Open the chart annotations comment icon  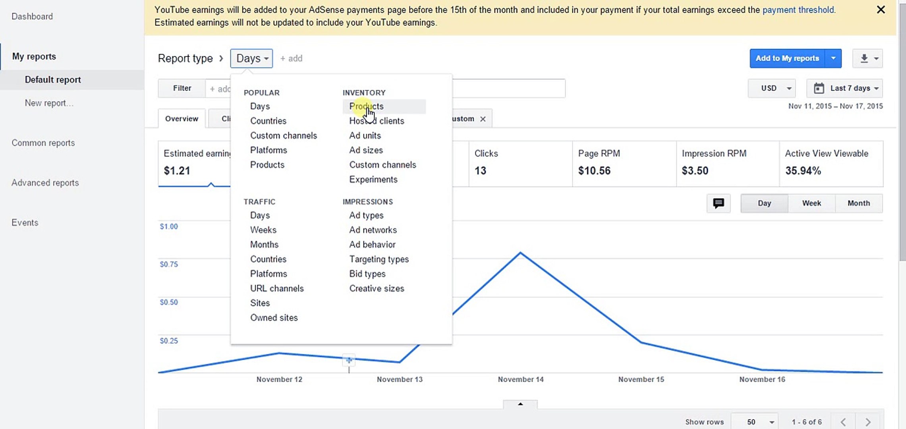(x=719, y=203)
